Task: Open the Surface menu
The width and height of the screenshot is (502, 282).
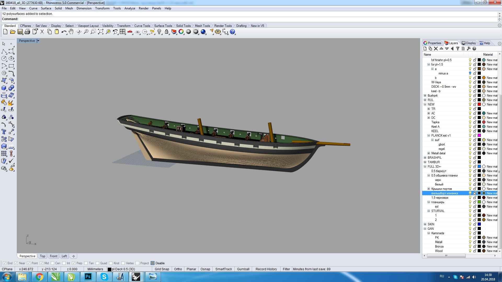Action: (46, 8)
